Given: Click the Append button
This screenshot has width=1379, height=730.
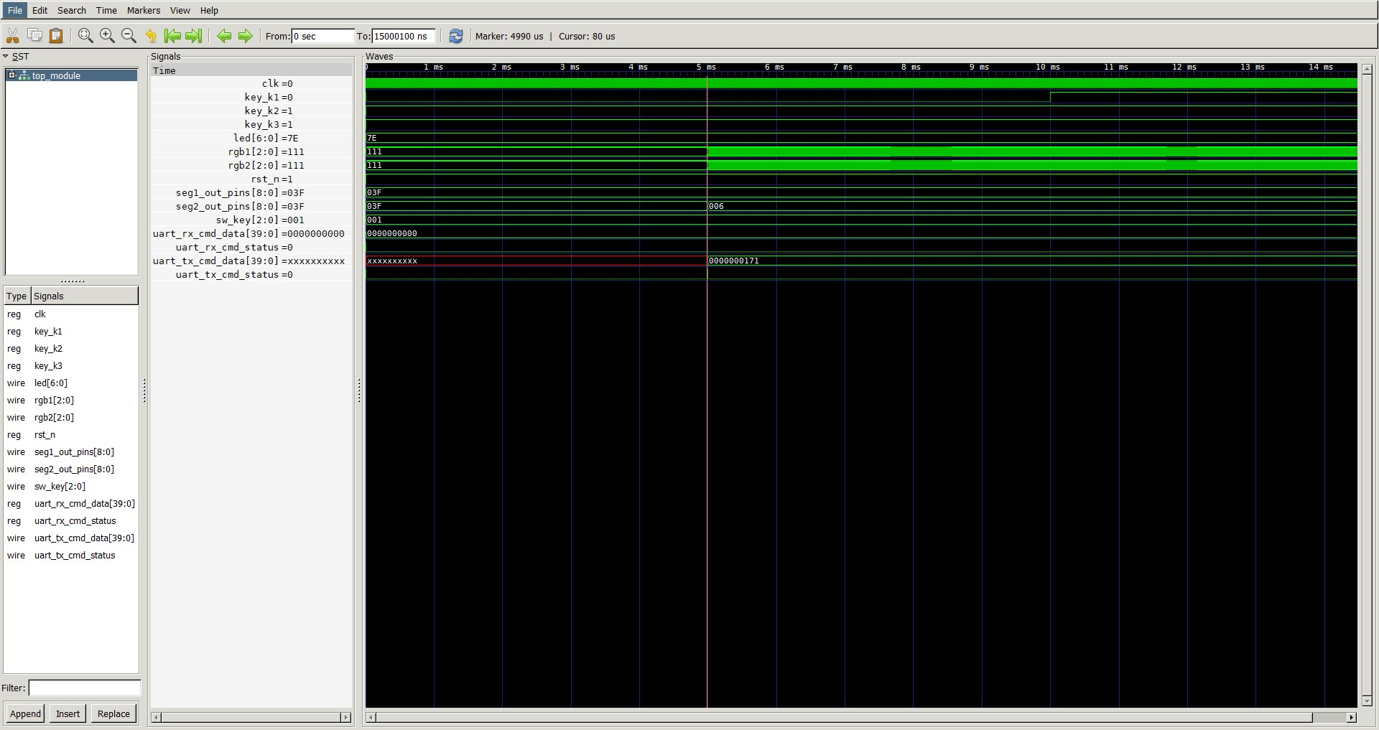Looking at the screenshot, I should [25, 713].
